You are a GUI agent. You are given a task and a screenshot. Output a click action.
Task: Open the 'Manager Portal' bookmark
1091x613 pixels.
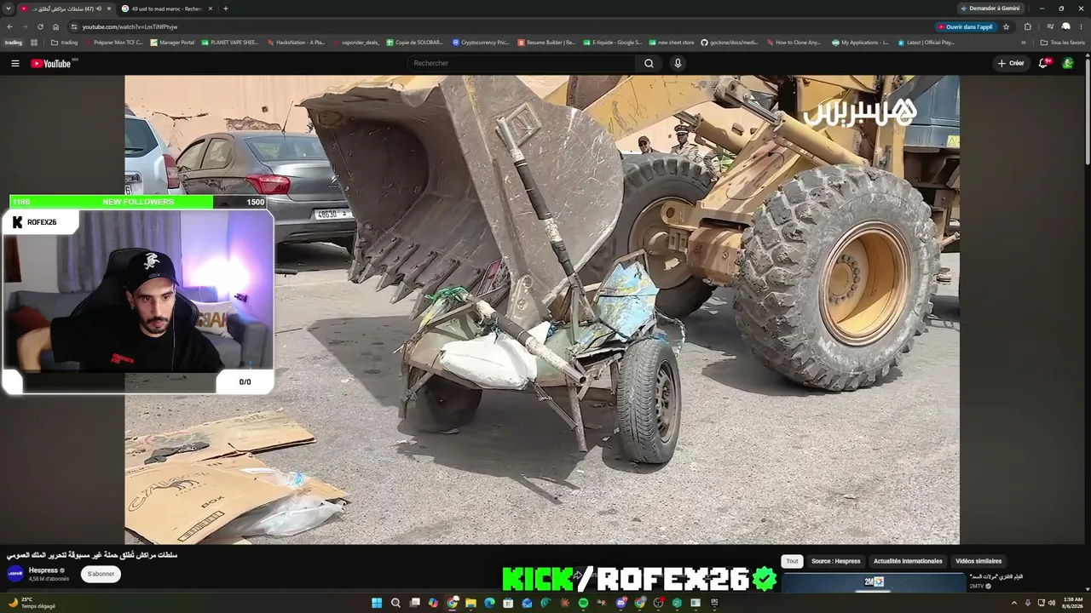point(172,43)
